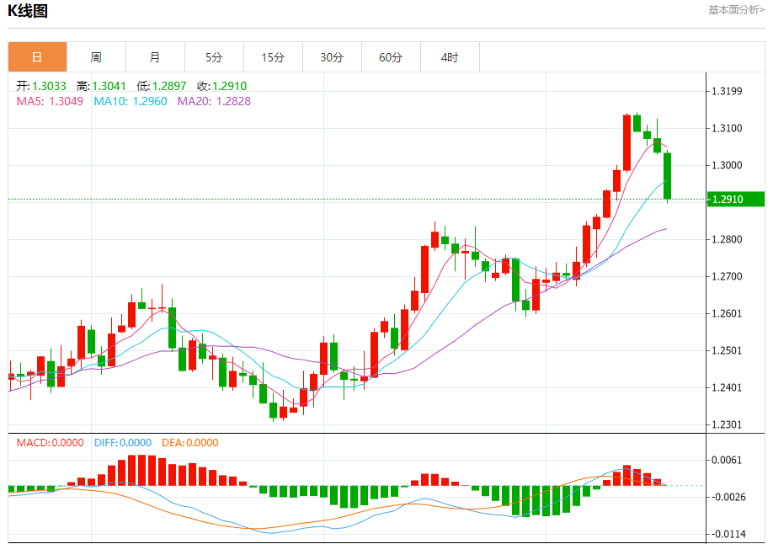Click the 开:1.3033 open value
The image size is (773, 544).
click(41, 86)
